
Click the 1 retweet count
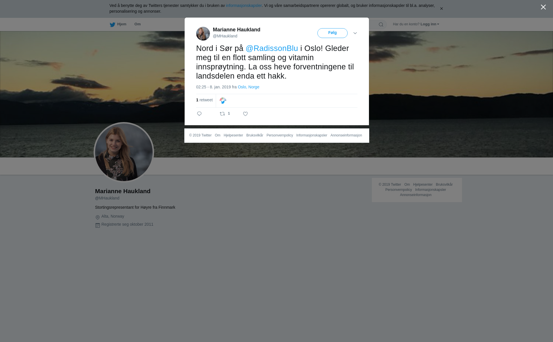click(x=204, y=100)
